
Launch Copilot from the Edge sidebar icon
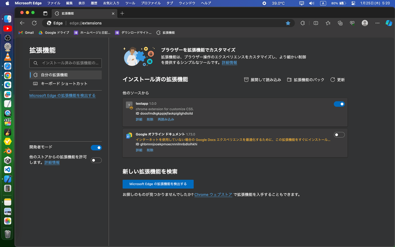[x=389, y=23]
